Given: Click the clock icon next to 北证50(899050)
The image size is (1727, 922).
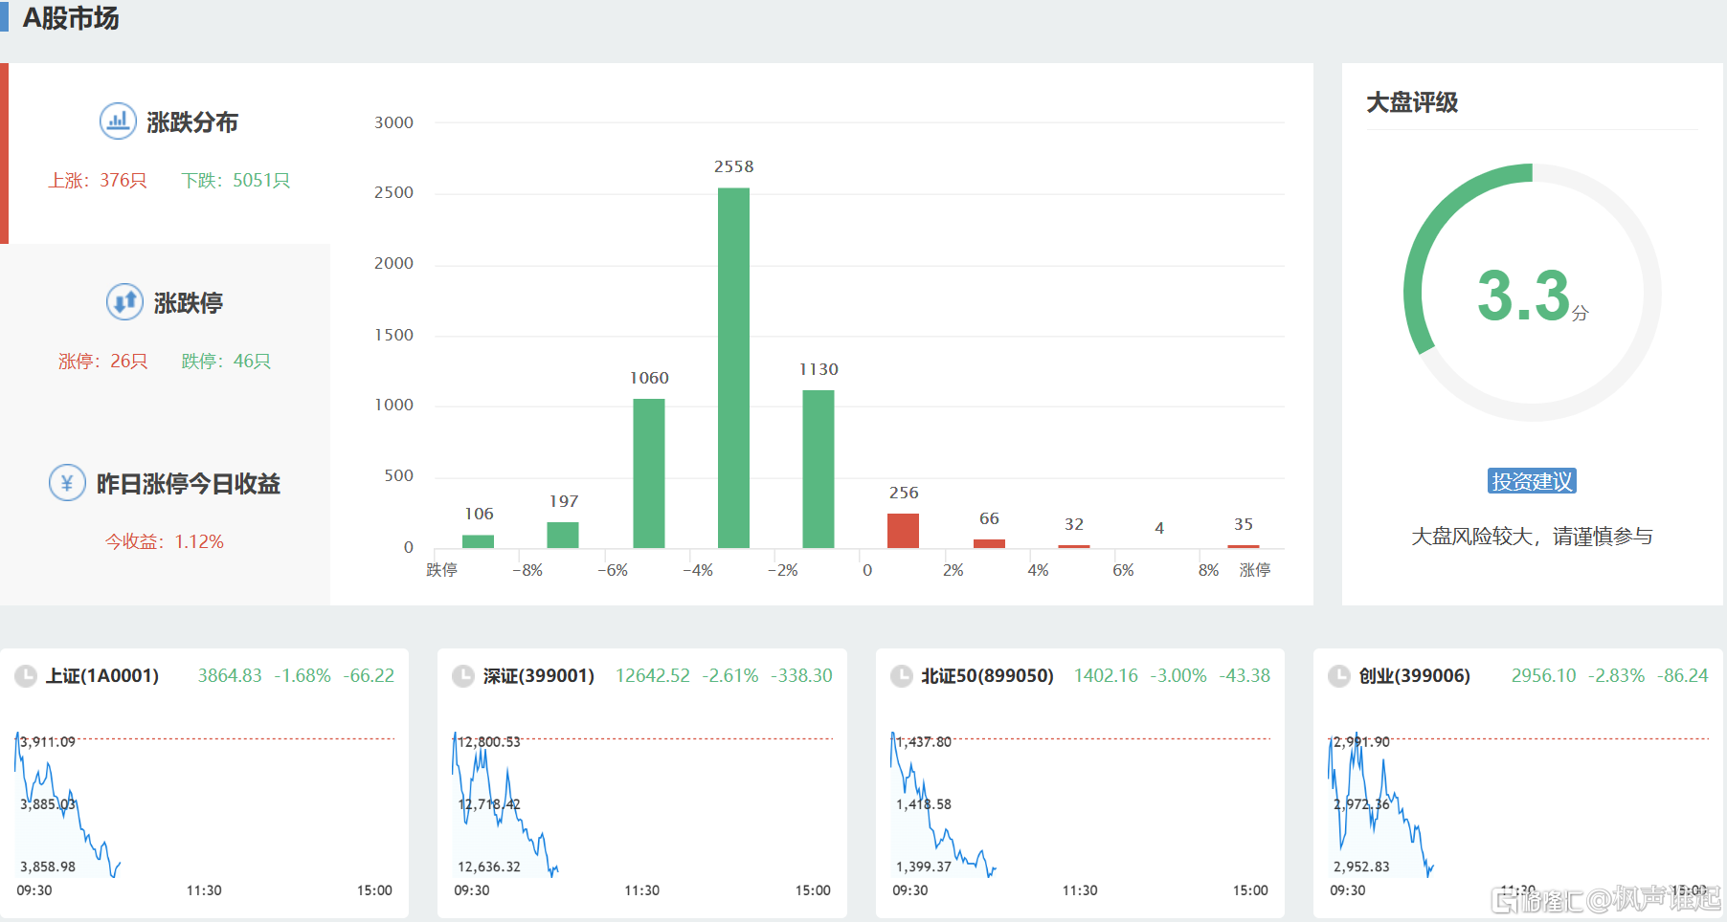Looking at the screenshot, I should coord(902,676).
